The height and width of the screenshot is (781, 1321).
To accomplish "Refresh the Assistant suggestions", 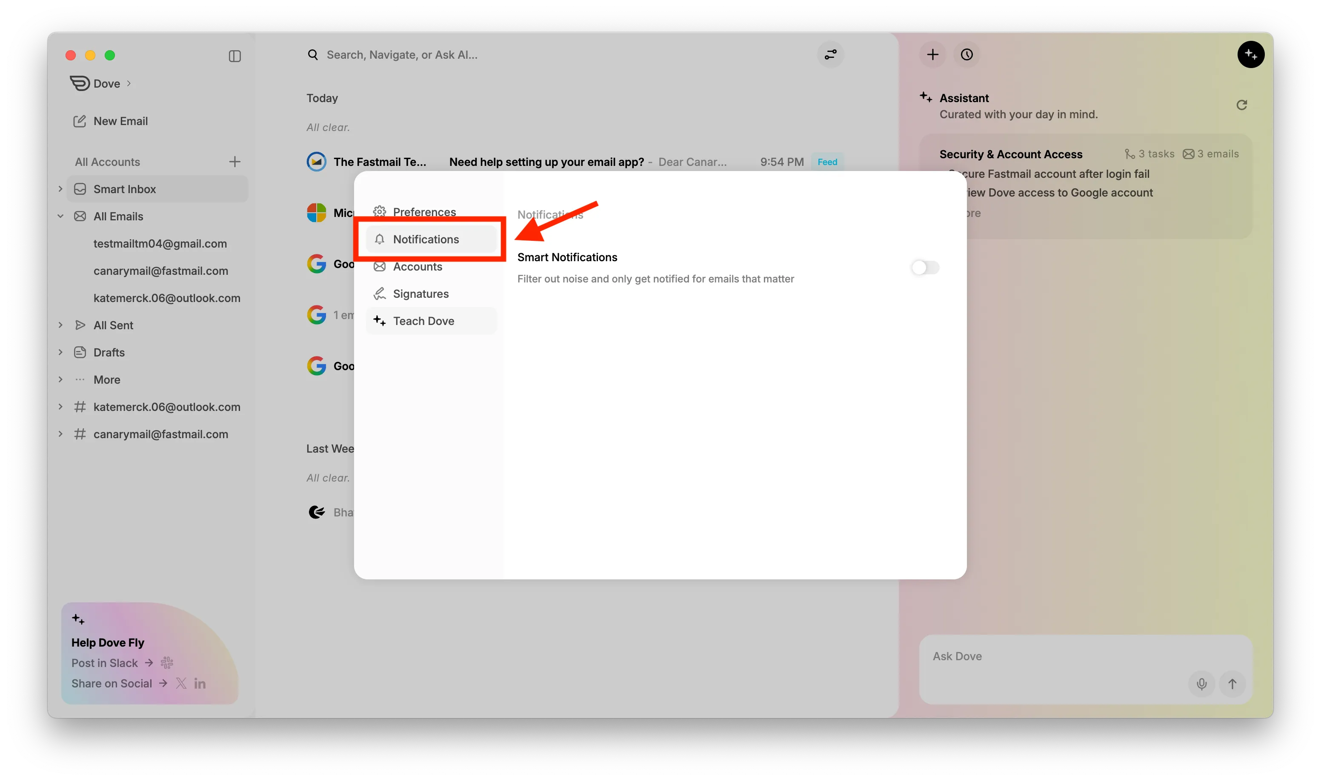I will click(1241, 105).
